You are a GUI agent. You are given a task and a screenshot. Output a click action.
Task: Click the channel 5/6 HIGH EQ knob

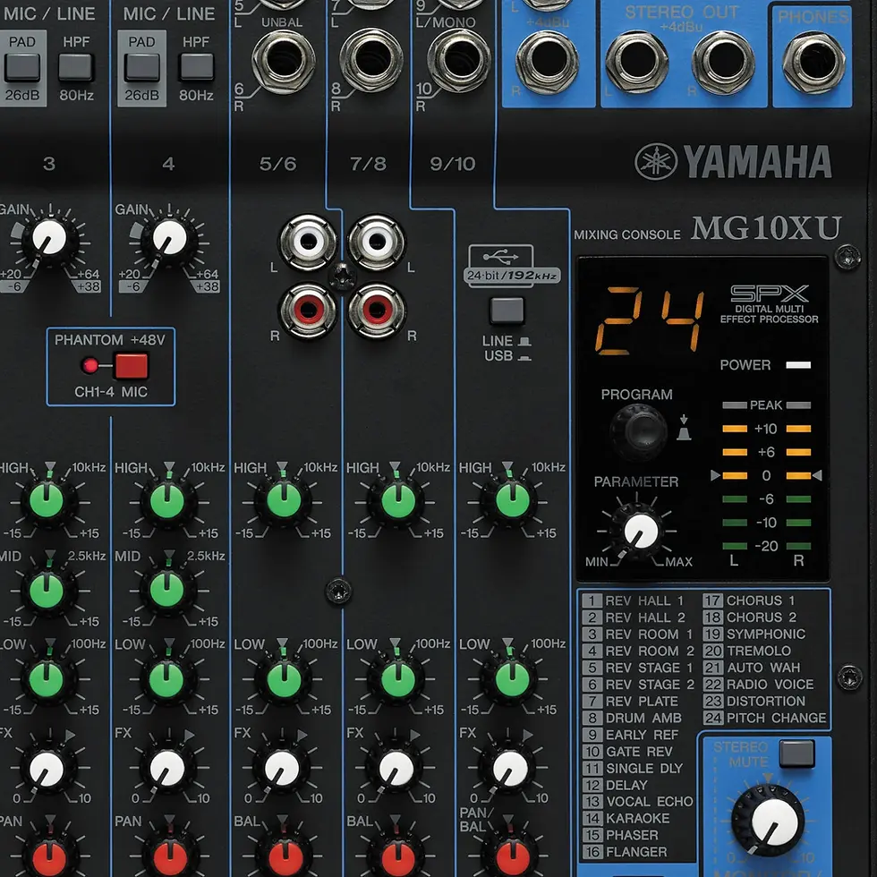(x=285, y=500)
